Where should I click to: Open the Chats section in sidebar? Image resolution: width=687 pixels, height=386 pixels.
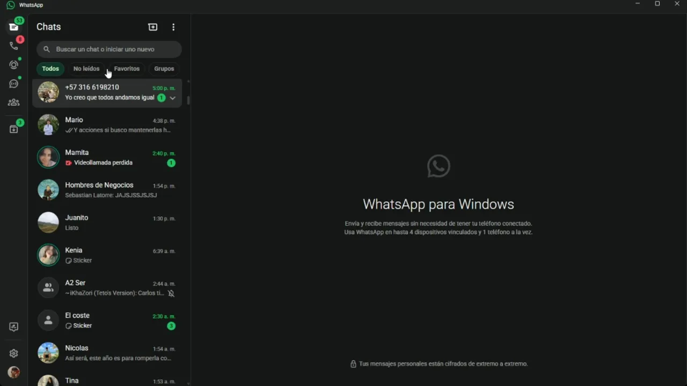[14, 27]
